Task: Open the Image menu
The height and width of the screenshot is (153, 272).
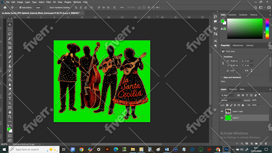Action: 20,2
